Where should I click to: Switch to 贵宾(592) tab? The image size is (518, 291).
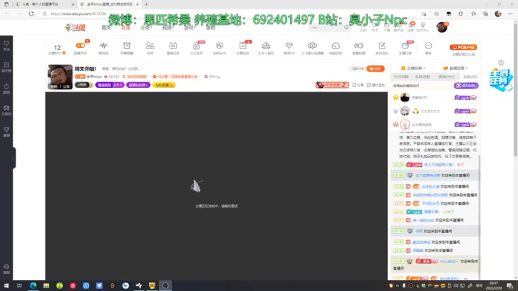[x=446, y=76]
